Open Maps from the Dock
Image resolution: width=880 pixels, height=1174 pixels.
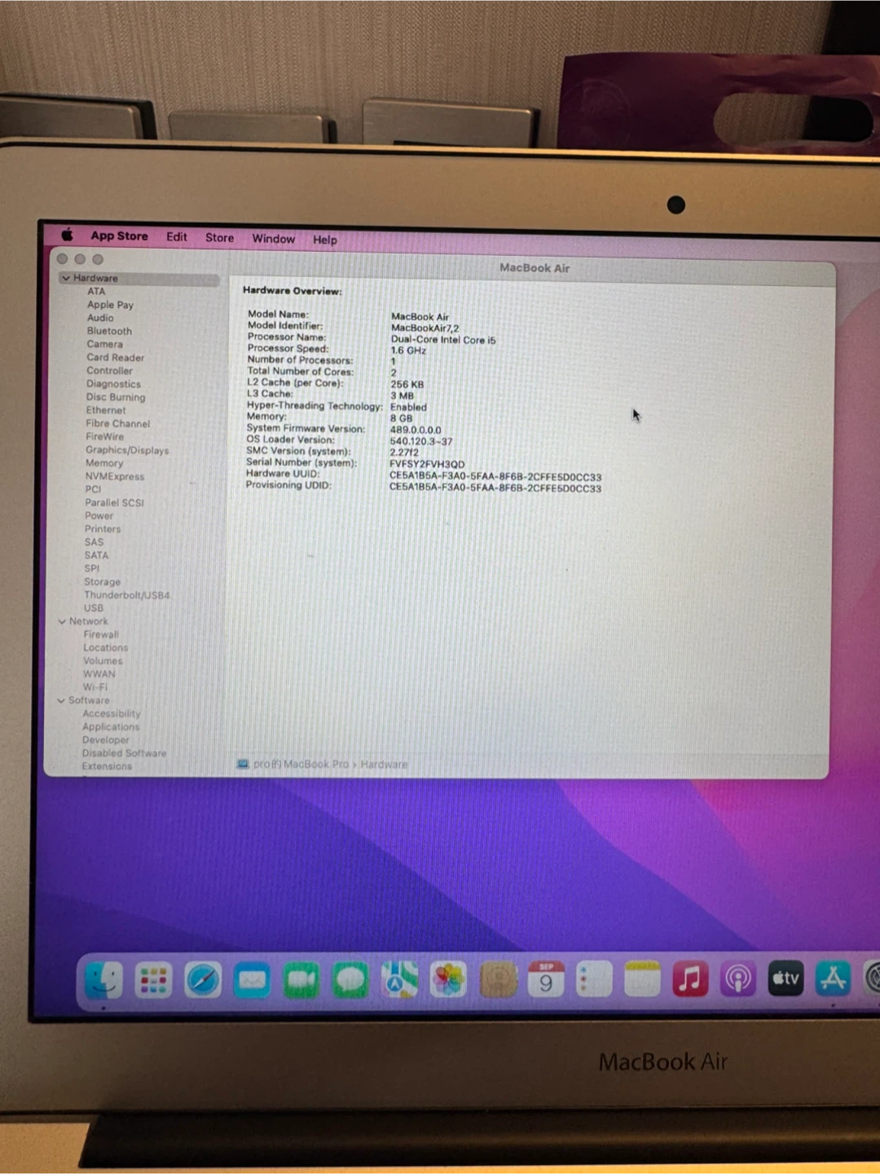(x=399, y=980)
